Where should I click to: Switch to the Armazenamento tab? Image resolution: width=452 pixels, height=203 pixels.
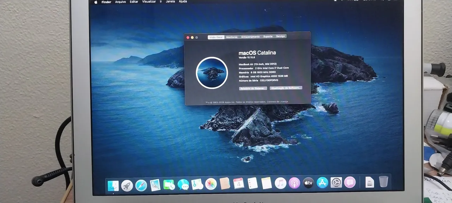pos(250,37)
